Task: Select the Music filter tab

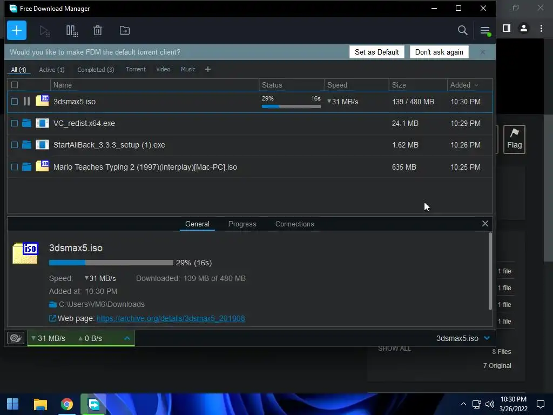Action: pos(188,69)
